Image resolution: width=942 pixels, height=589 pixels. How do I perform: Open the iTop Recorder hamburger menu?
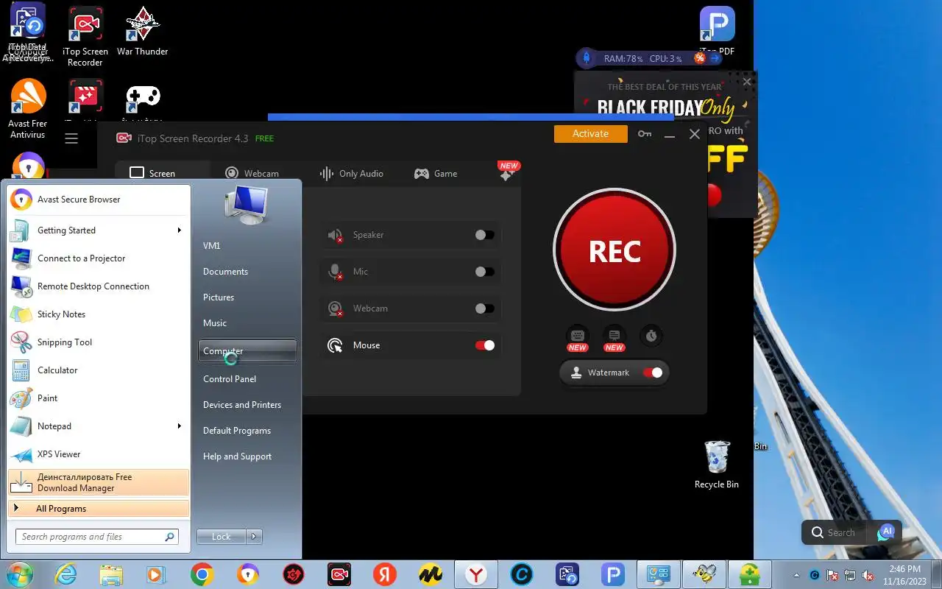pos(71,138)
